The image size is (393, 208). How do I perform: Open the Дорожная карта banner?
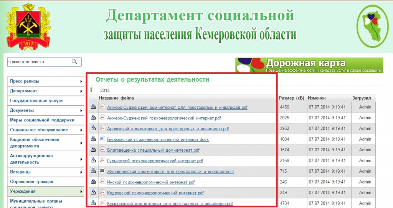tap(309, 66)
